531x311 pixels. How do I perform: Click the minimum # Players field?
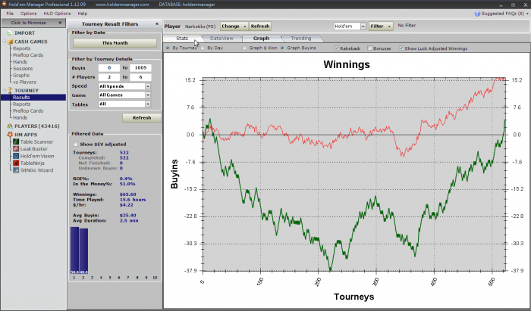pos(109,77)
